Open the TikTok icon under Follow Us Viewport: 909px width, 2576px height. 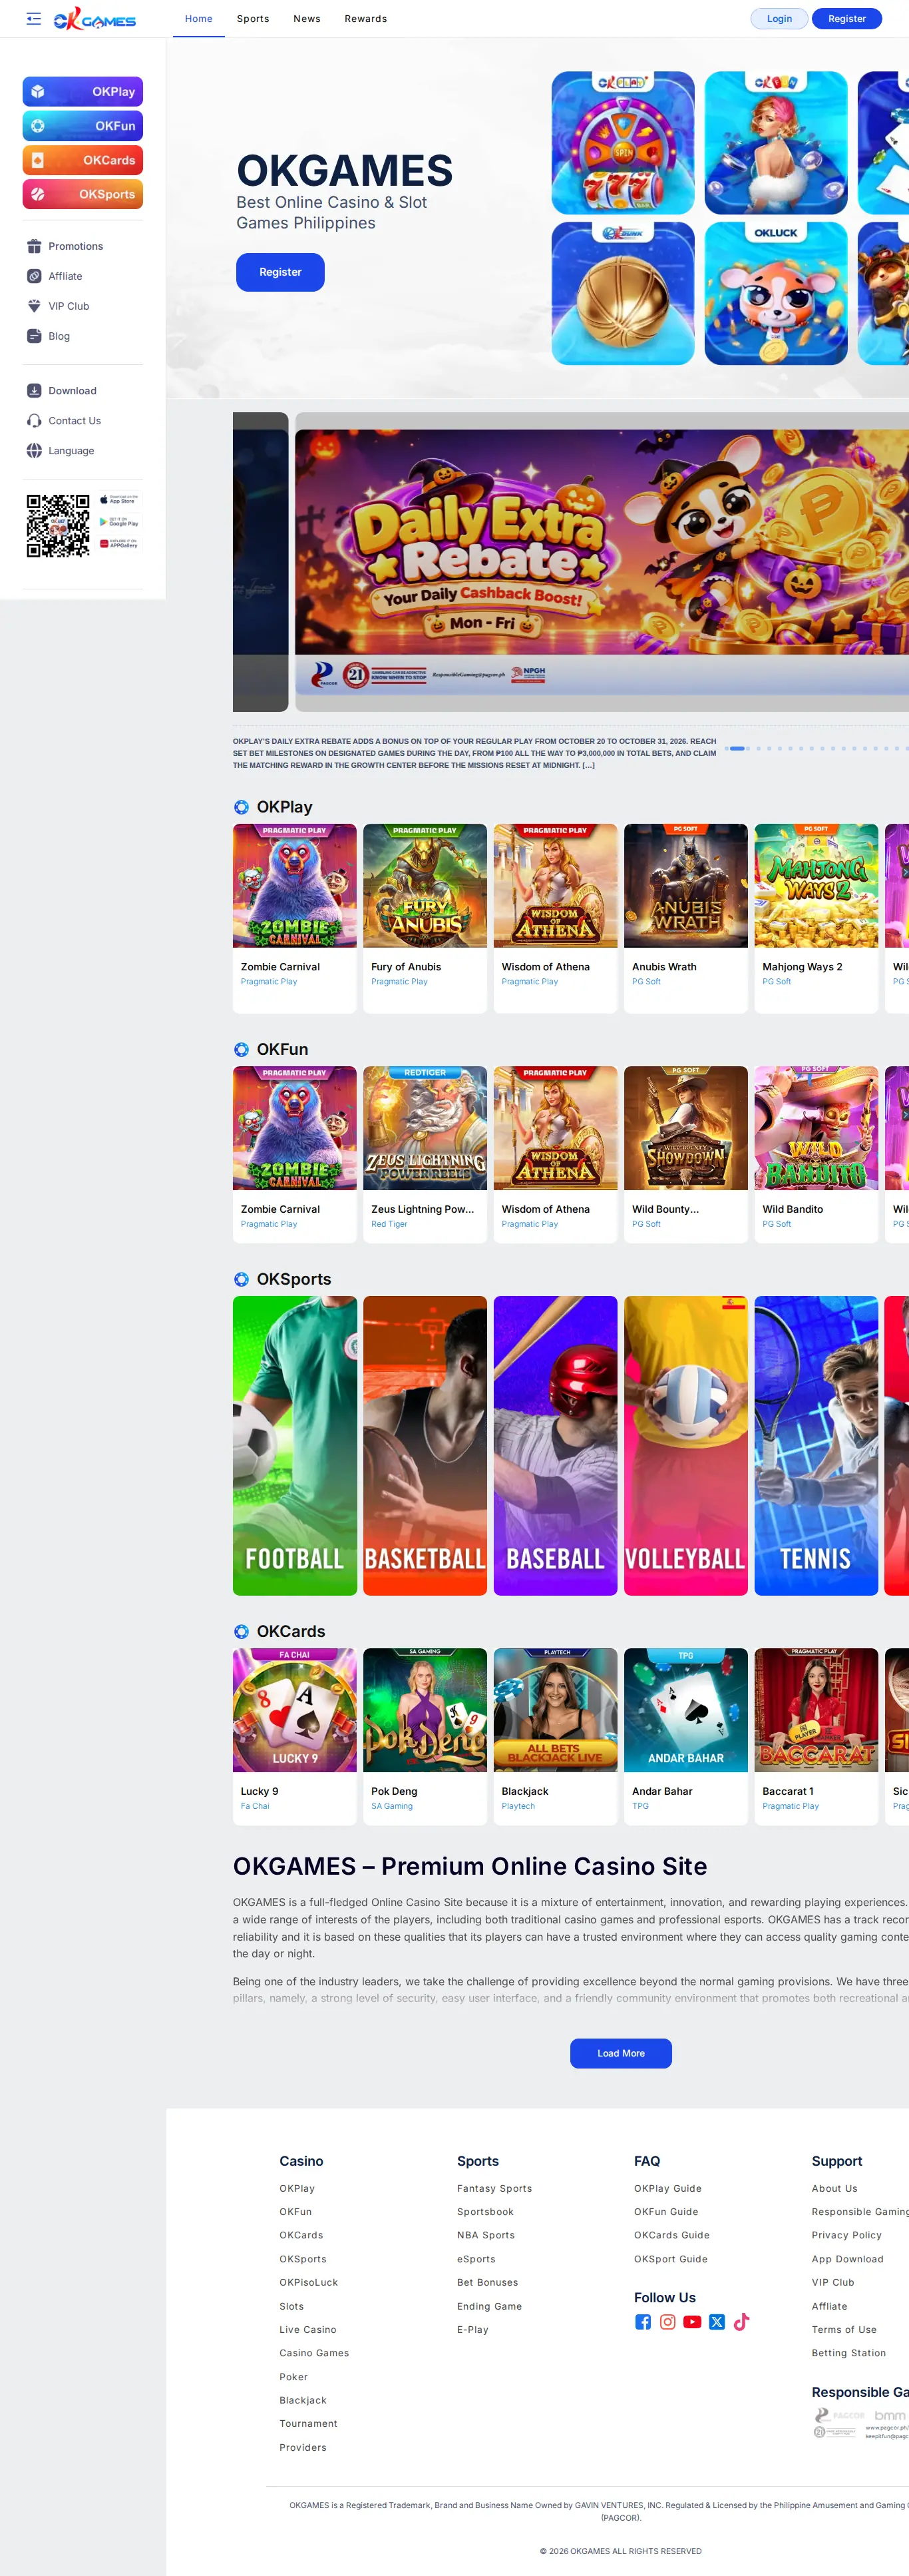tap(741, 2322)
